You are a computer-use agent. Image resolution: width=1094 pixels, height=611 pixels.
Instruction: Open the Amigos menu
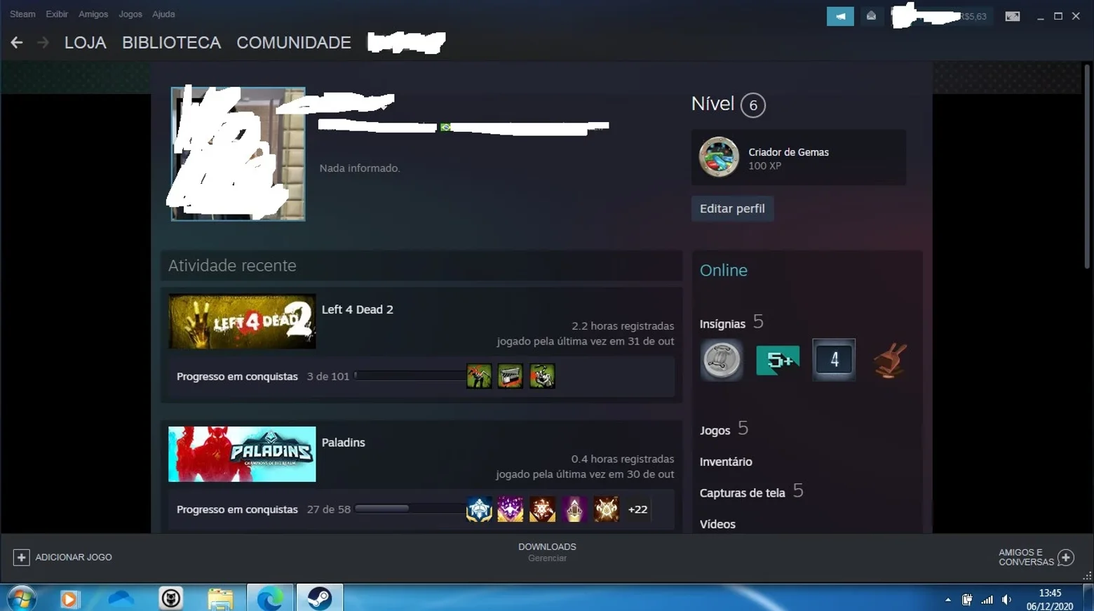coord(93,14)
